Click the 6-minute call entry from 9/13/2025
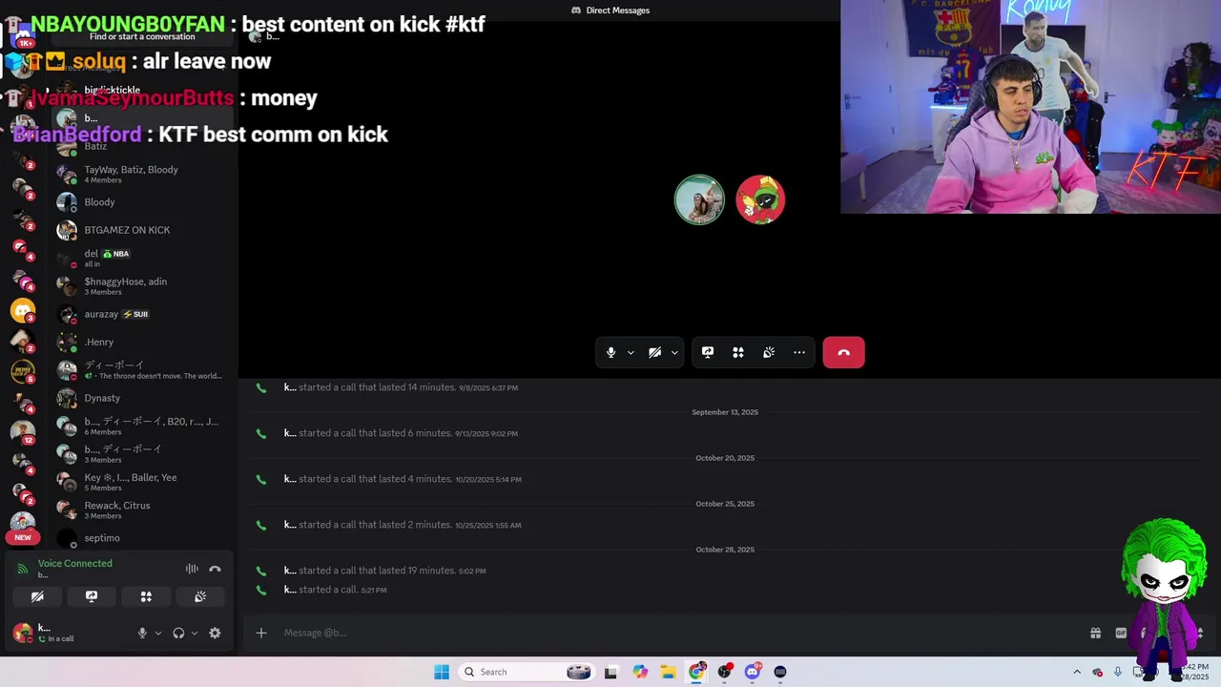Screen dimensions: 1221x687 click(401, 433)
